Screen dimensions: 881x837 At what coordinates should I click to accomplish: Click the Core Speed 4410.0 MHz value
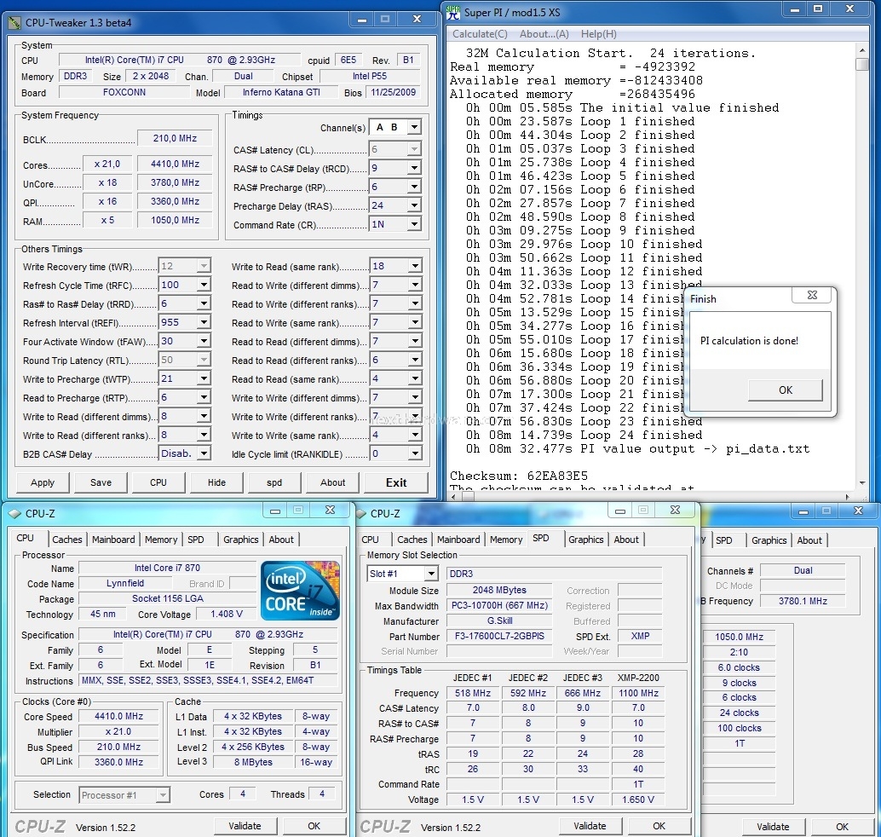coord(118,716)
